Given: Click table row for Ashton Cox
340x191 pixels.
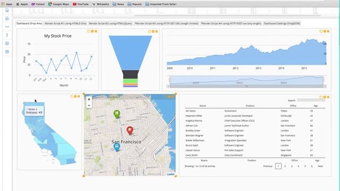Looking at the screenshot, I should [x=255, y=126].
